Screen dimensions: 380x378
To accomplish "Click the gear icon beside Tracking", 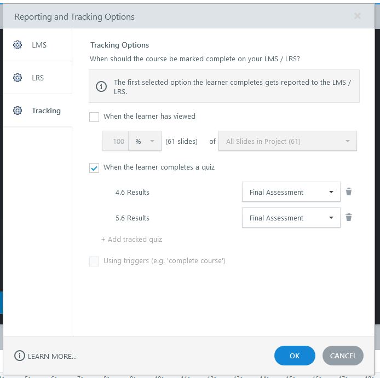I will click(x=18, y=111).
